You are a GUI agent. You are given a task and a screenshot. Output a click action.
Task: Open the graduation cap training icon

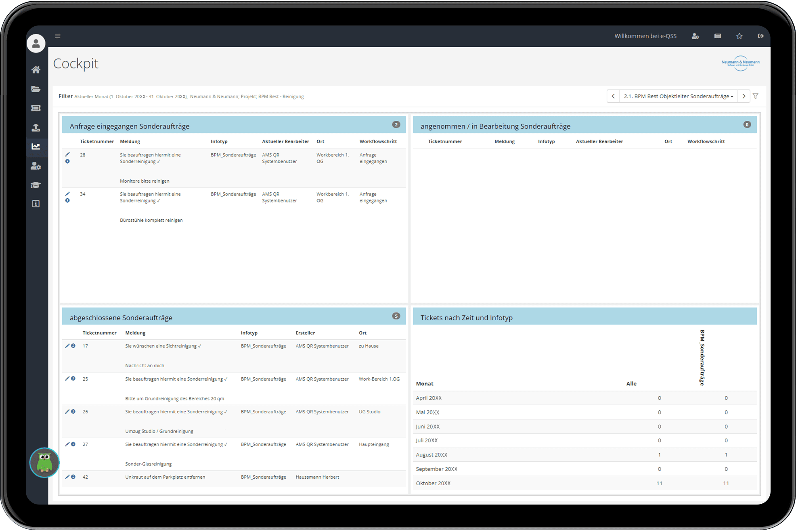pos(36,185)
